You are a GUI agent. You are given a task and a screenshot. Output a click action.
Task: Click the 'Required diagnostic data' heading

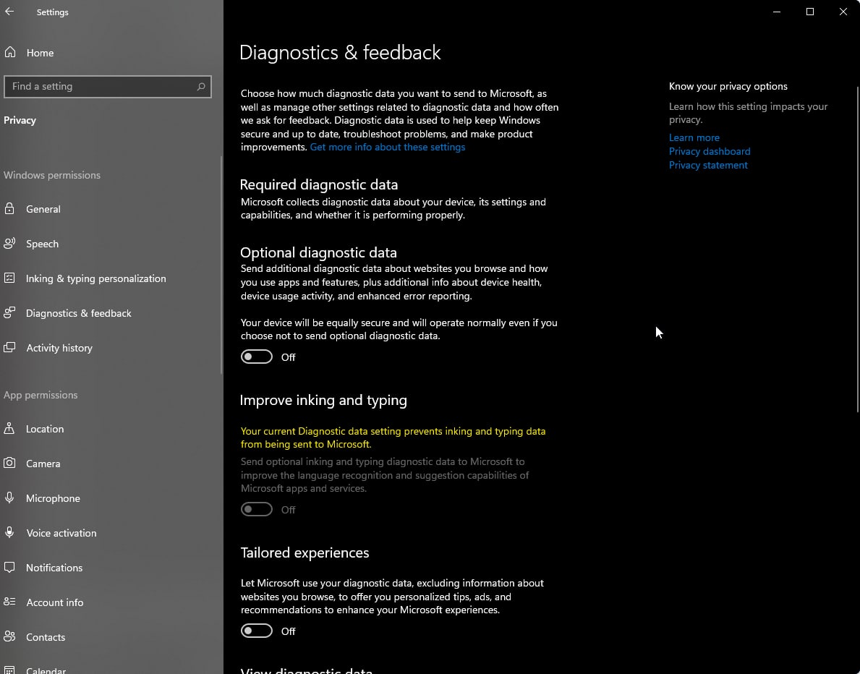[x=319, y=185]
